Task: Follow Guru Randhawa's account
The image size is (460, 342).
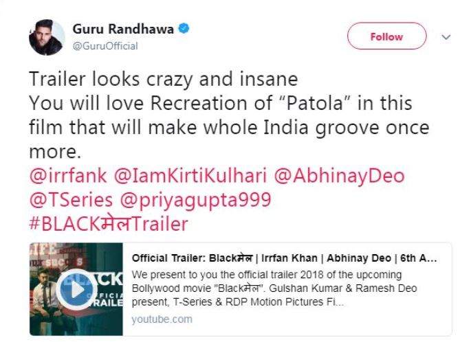Action: coord(386,36)
